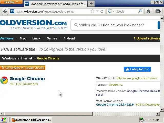Open the Google Chrome 22.0.1229.0 link
This screenshot has width=164, height=123.
(115, 105)
